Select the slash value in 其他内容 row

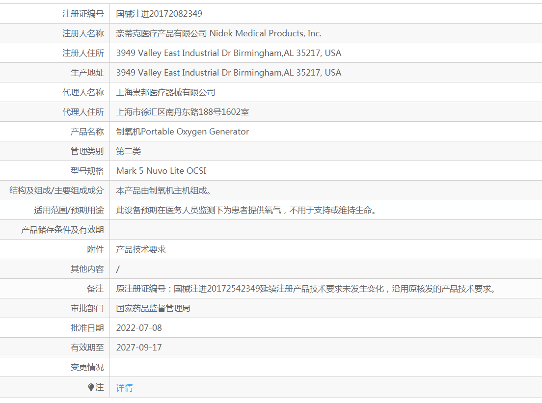click(118, 269)
